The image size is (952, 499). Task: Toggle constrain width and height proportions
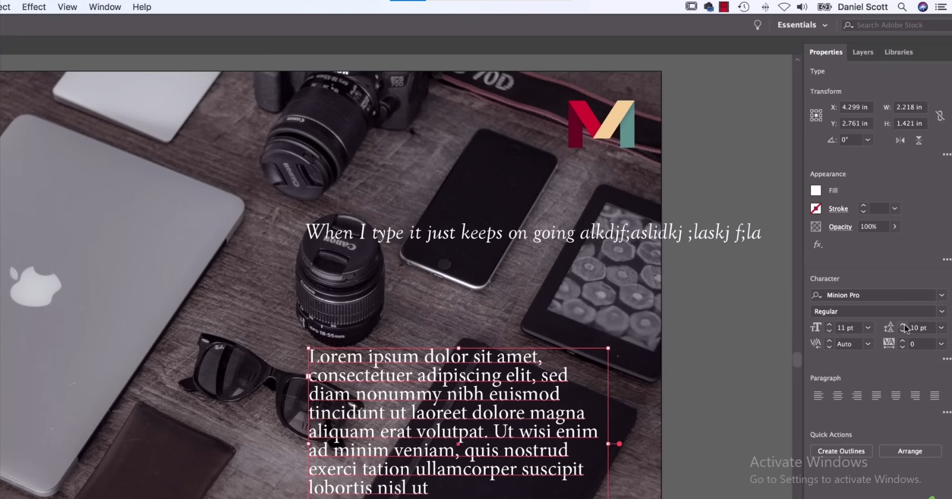pyautogui.click(x=940, y=115)
